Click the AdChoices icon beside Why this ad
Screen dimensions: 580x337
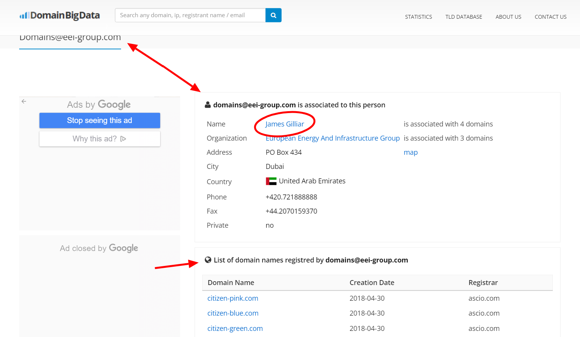pos(123,139)
